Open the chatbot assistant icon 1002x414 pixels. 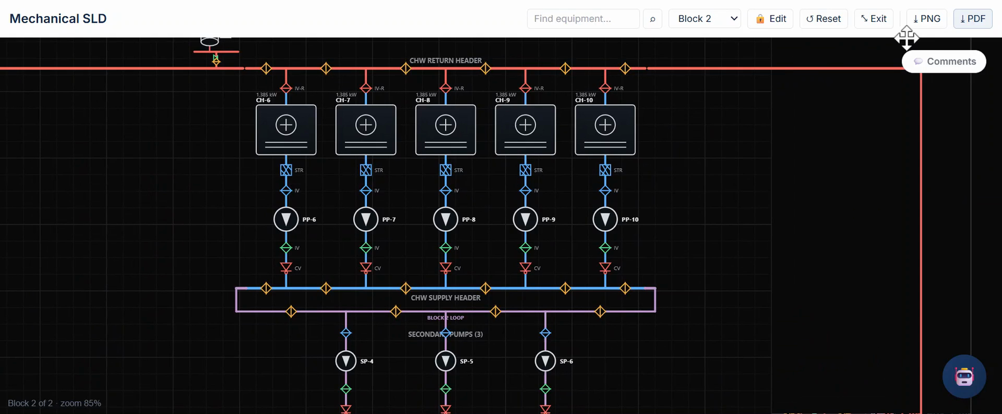tap(964, 376)
